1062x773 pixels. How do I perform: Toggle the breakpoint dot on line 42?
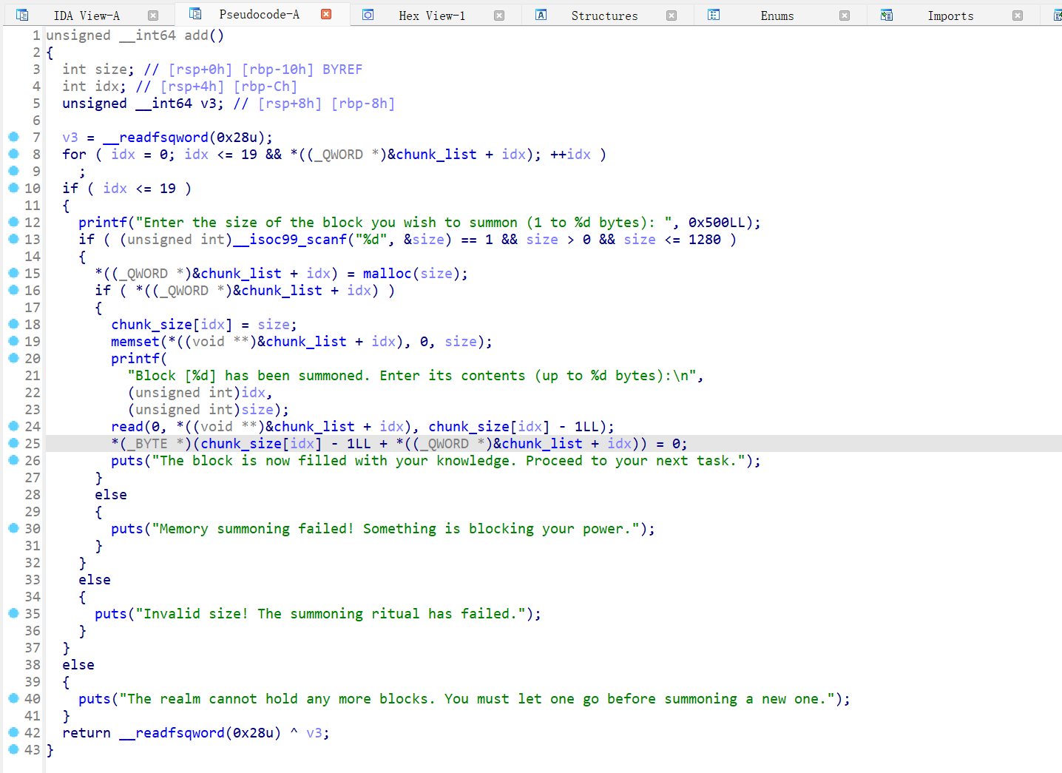[x=13, y=732]
